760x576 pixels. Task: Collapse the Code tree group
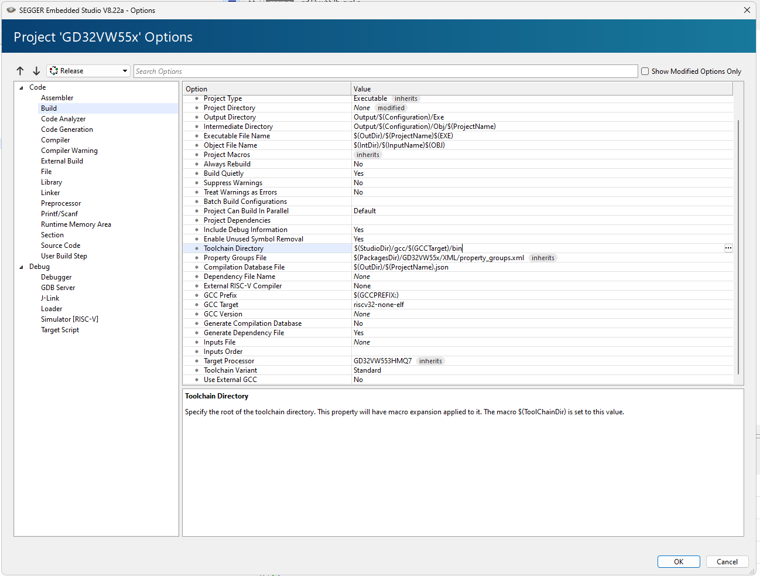22,88
